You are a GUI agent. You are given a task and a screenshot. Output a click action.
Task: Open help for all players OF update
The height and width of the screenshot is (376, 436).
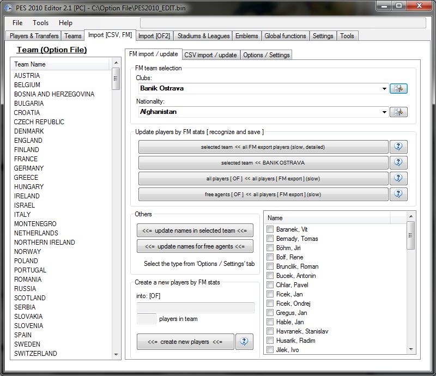click(x=398, y=178)
